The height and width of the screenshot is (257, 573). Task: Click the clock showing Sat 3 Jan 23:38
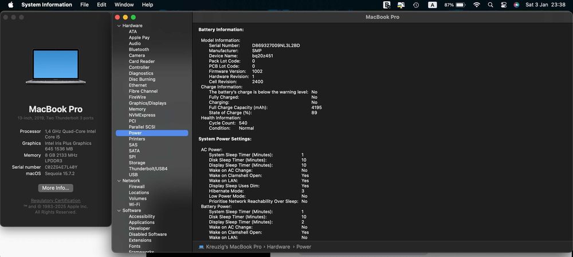(x=545, y=5)
